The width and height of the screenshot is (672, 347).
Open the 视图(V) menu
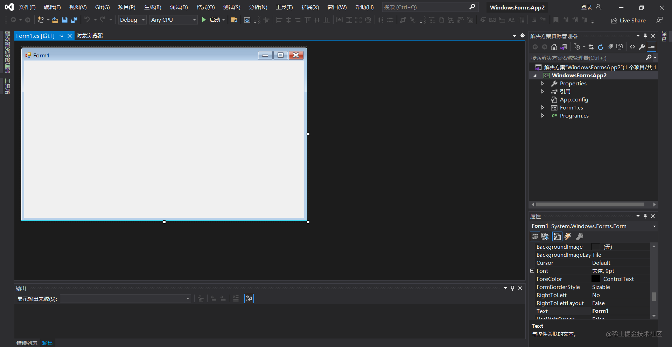(78, 7)
